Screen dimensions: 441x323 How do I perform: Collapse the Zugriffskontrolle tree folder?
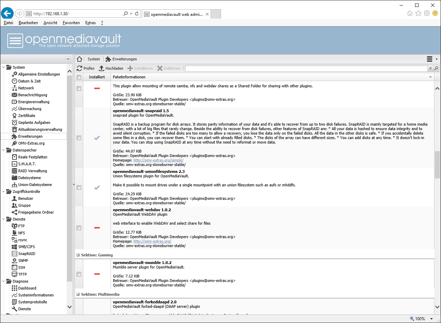click(3, 192)
